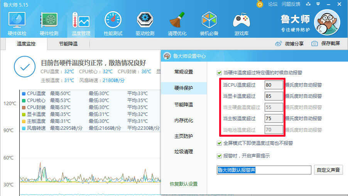Open 驱动检测 driver detection icon
Viewport: 348px width, 196px height.
click(x=145, y=20)
